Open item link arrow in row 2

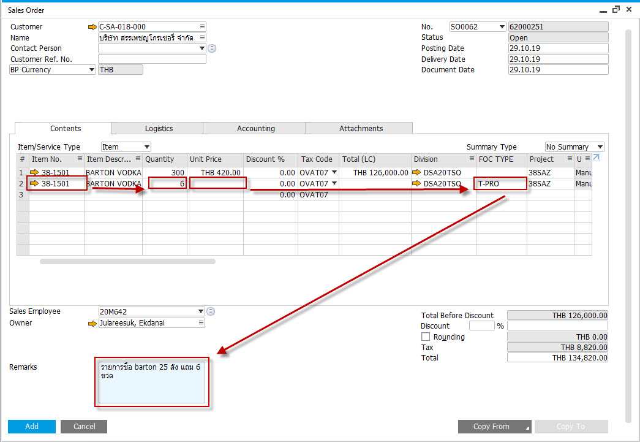tap(34, 183)
